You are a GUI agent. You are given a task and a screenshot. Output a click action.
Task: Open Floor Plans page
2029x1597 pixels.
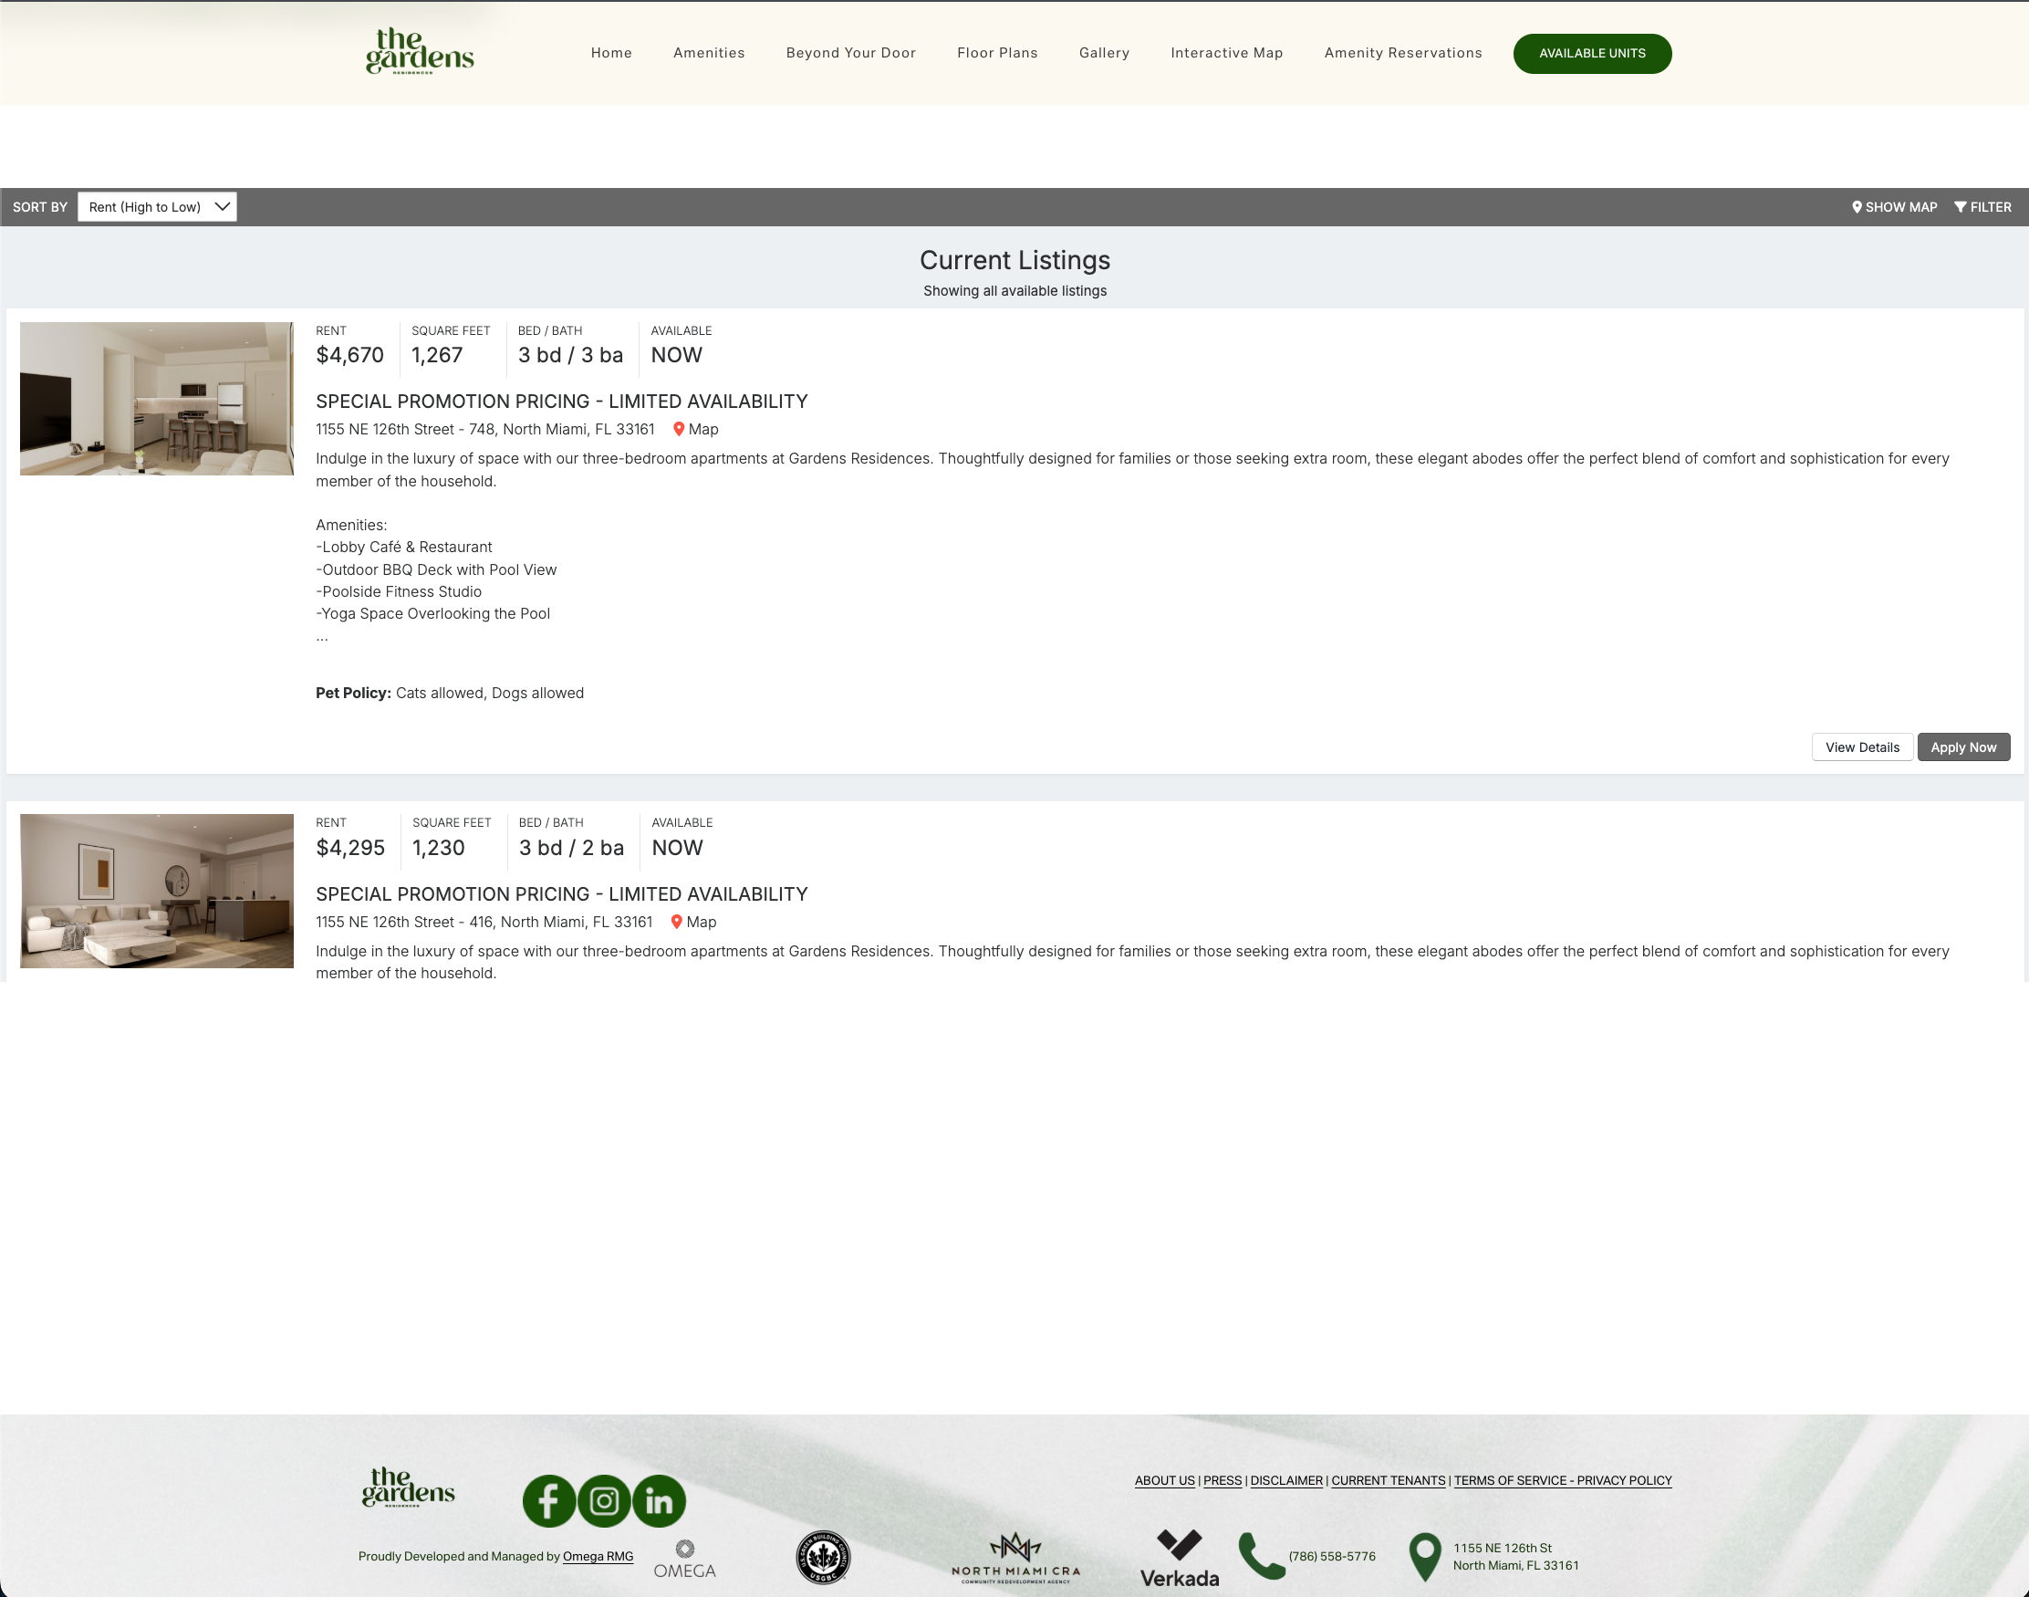tap(997, 53)
